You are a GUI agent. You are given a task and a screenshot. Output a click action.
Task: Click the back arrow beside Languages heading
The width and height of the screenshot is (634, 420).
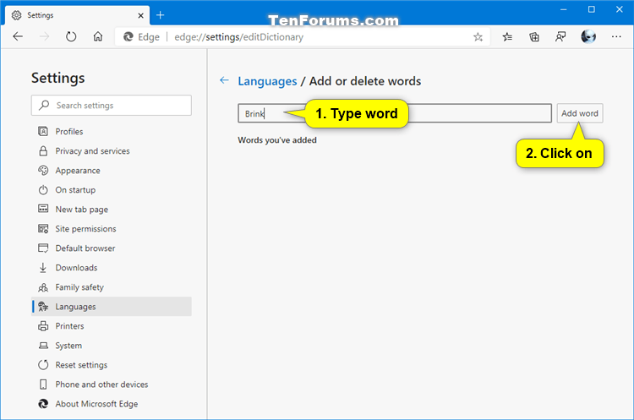(x=224, y=80)
